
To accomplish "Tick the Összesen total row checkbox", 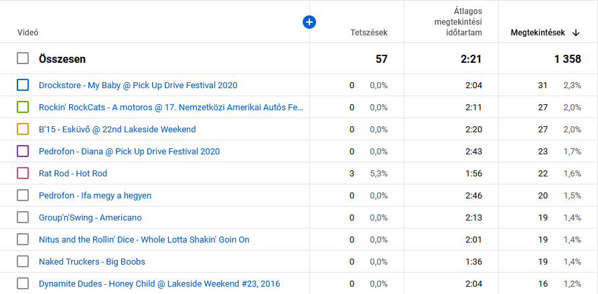I will point(23,59).
